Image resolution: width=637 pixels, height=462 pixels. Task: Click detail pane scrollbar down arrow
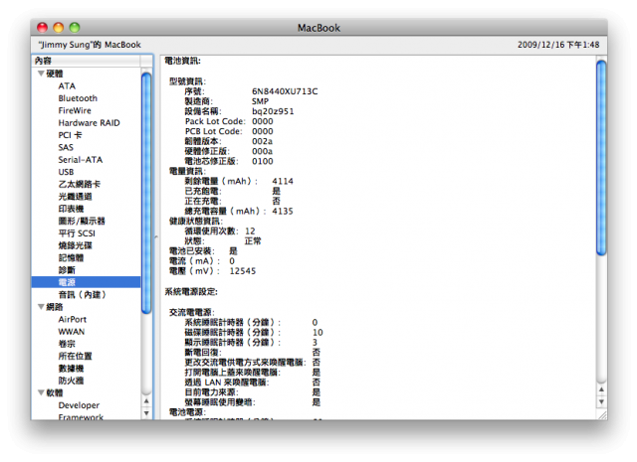coord(601,401)
